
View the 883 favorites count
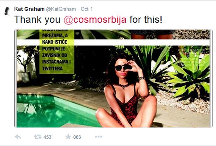click(77, 137)
